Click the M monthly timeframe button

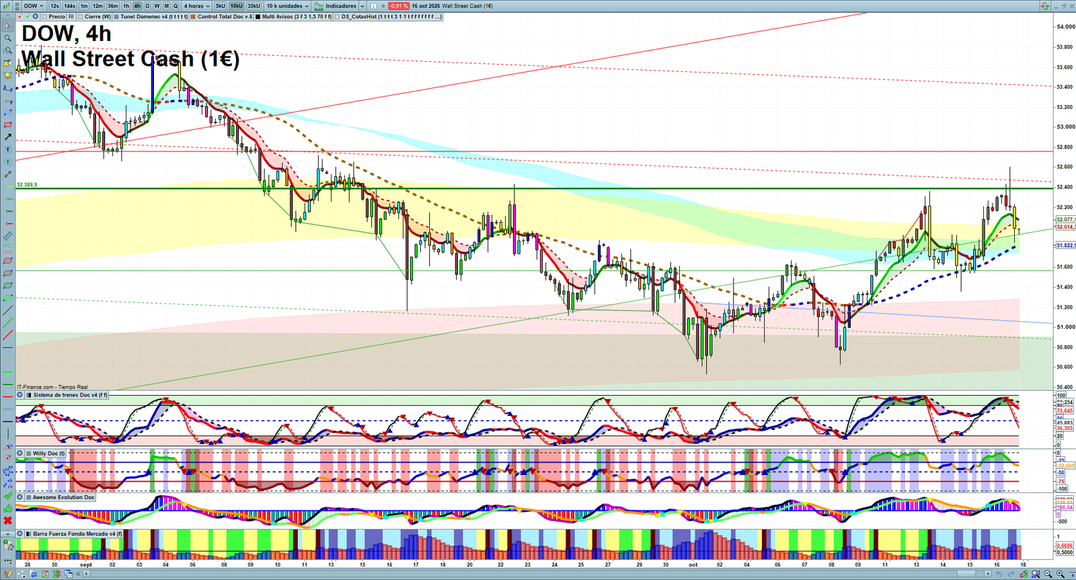pyautogui.click(x=166, y=6)
